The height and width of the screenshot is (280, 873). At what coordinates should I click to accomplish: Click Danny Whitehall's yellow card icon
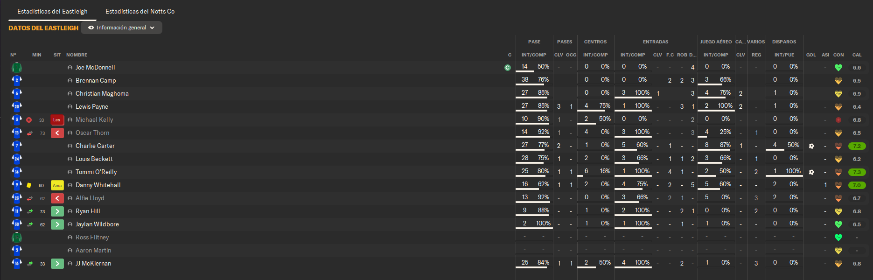click(x=29, y=185)
